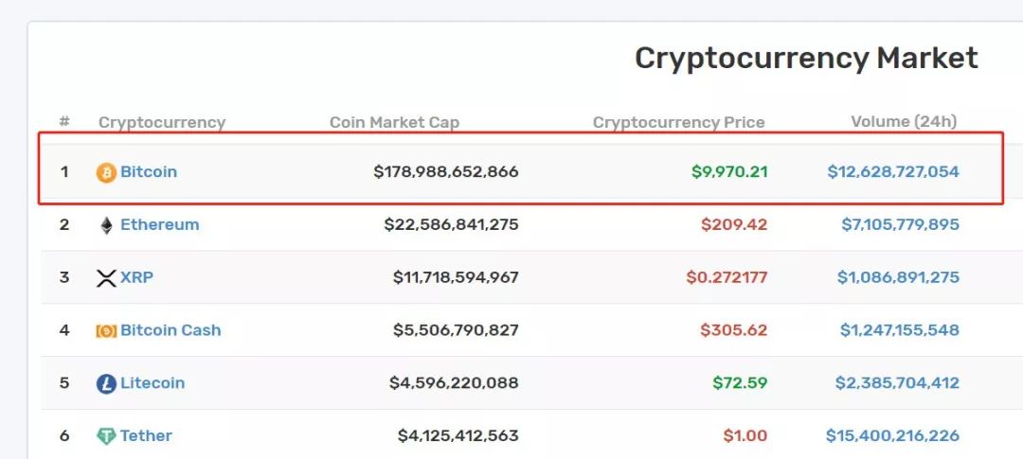
Task: Click the Cryptocurrency name column header
Action: pos(162,123)
